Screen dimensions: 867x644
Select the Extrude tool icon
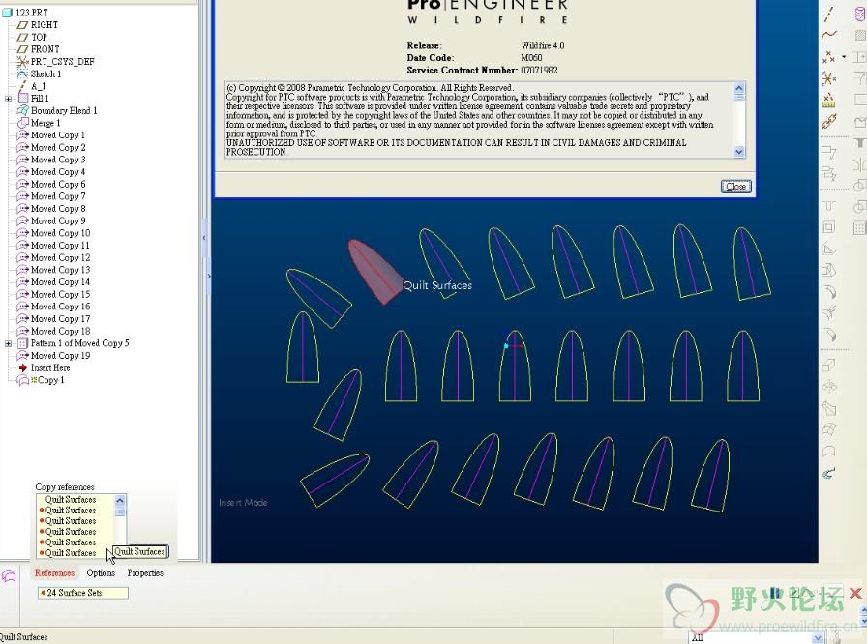click(x=828, y=366)
